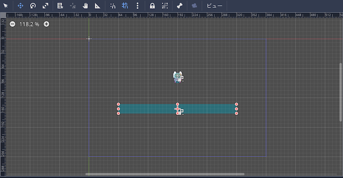Activate the Move Mode tool
Screen dimensions: 343x178
click(x=20, y=6)
